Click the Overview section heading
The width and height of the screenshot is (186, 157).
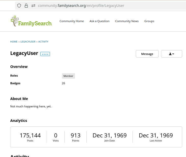click(x=19, y=67)
